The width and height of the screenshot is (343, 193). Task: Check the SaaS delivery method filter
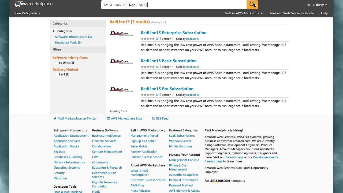[x=57, y=75]
